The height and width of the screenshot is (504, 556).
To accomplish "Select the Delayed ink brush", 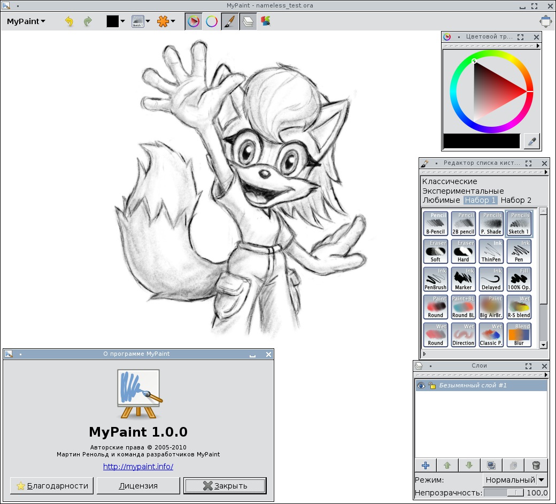I will pos(491,279).
